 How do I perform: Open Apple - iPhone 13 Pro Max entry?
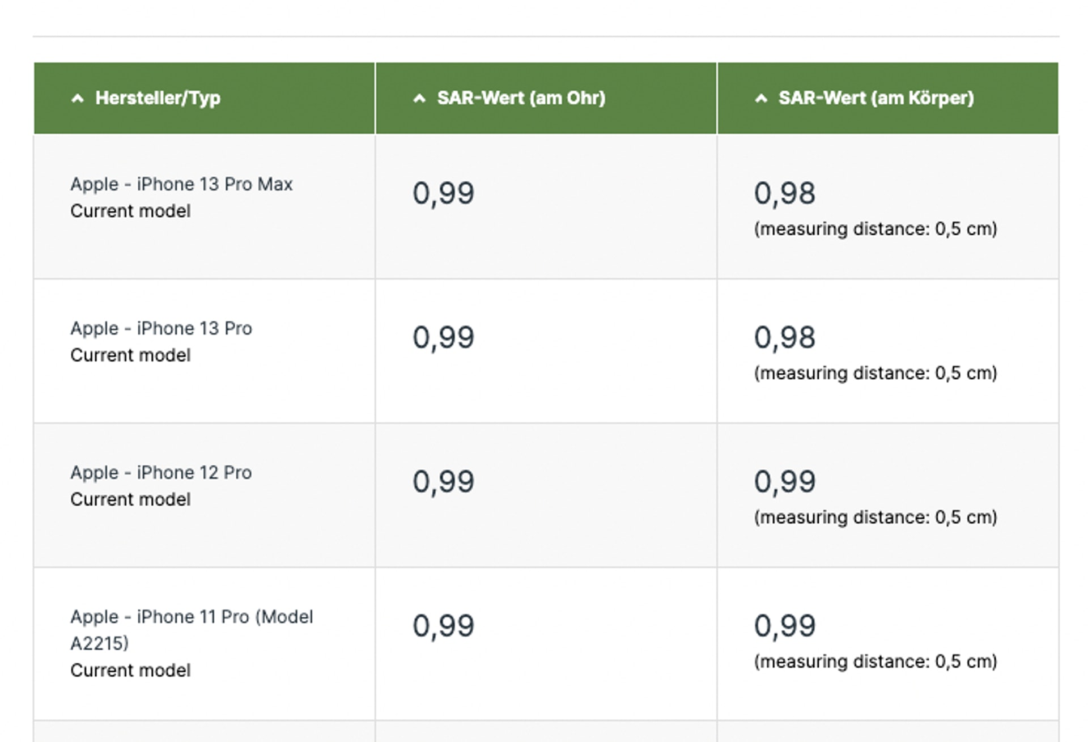(181, 184)
